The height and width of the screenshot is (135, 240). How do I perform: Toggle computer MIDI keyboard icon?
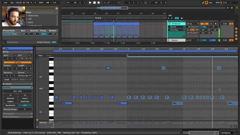tap(207, 3)
